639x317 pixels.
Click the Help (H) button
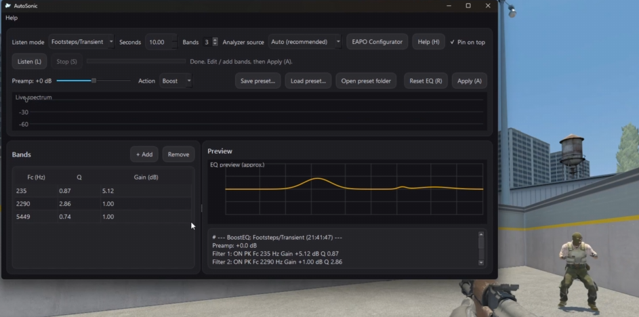pyautogui.click(x=428, y=42)
